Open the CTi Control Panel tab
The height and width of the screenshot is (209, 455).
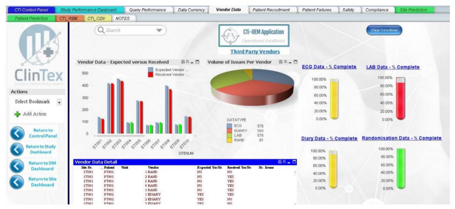pyautogui.click(x=31, y=10)
